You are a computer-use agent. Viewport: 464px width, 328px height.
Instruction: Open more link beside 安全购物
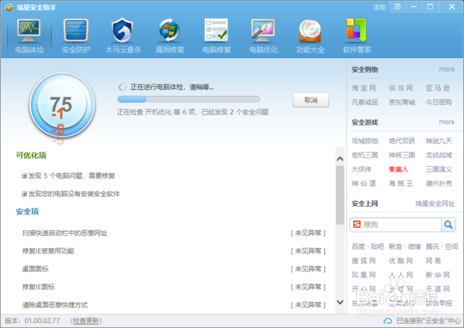pos(446,69)
